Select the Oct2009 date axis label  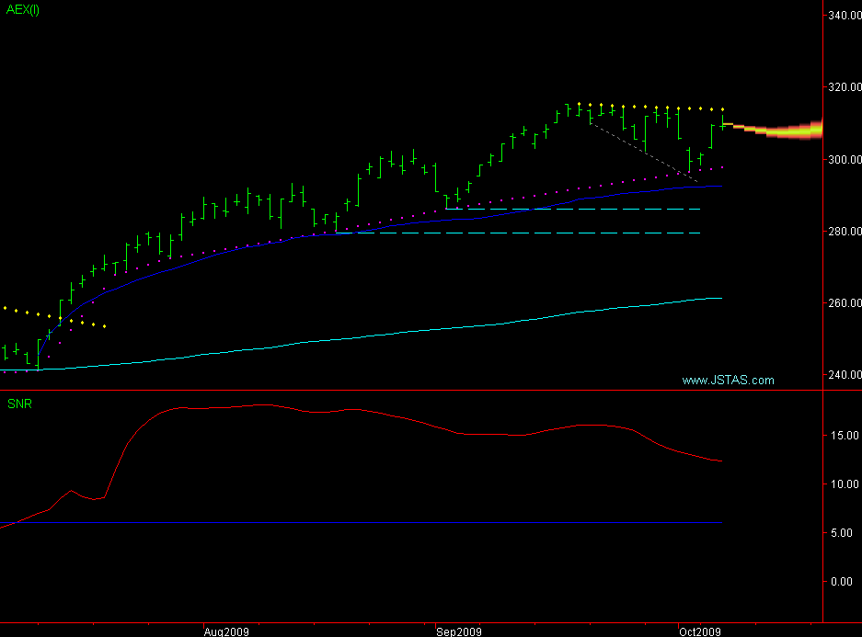[x=699, y=631]
